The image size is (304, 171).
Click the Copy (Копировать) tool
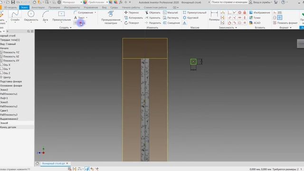click(133, 18)
